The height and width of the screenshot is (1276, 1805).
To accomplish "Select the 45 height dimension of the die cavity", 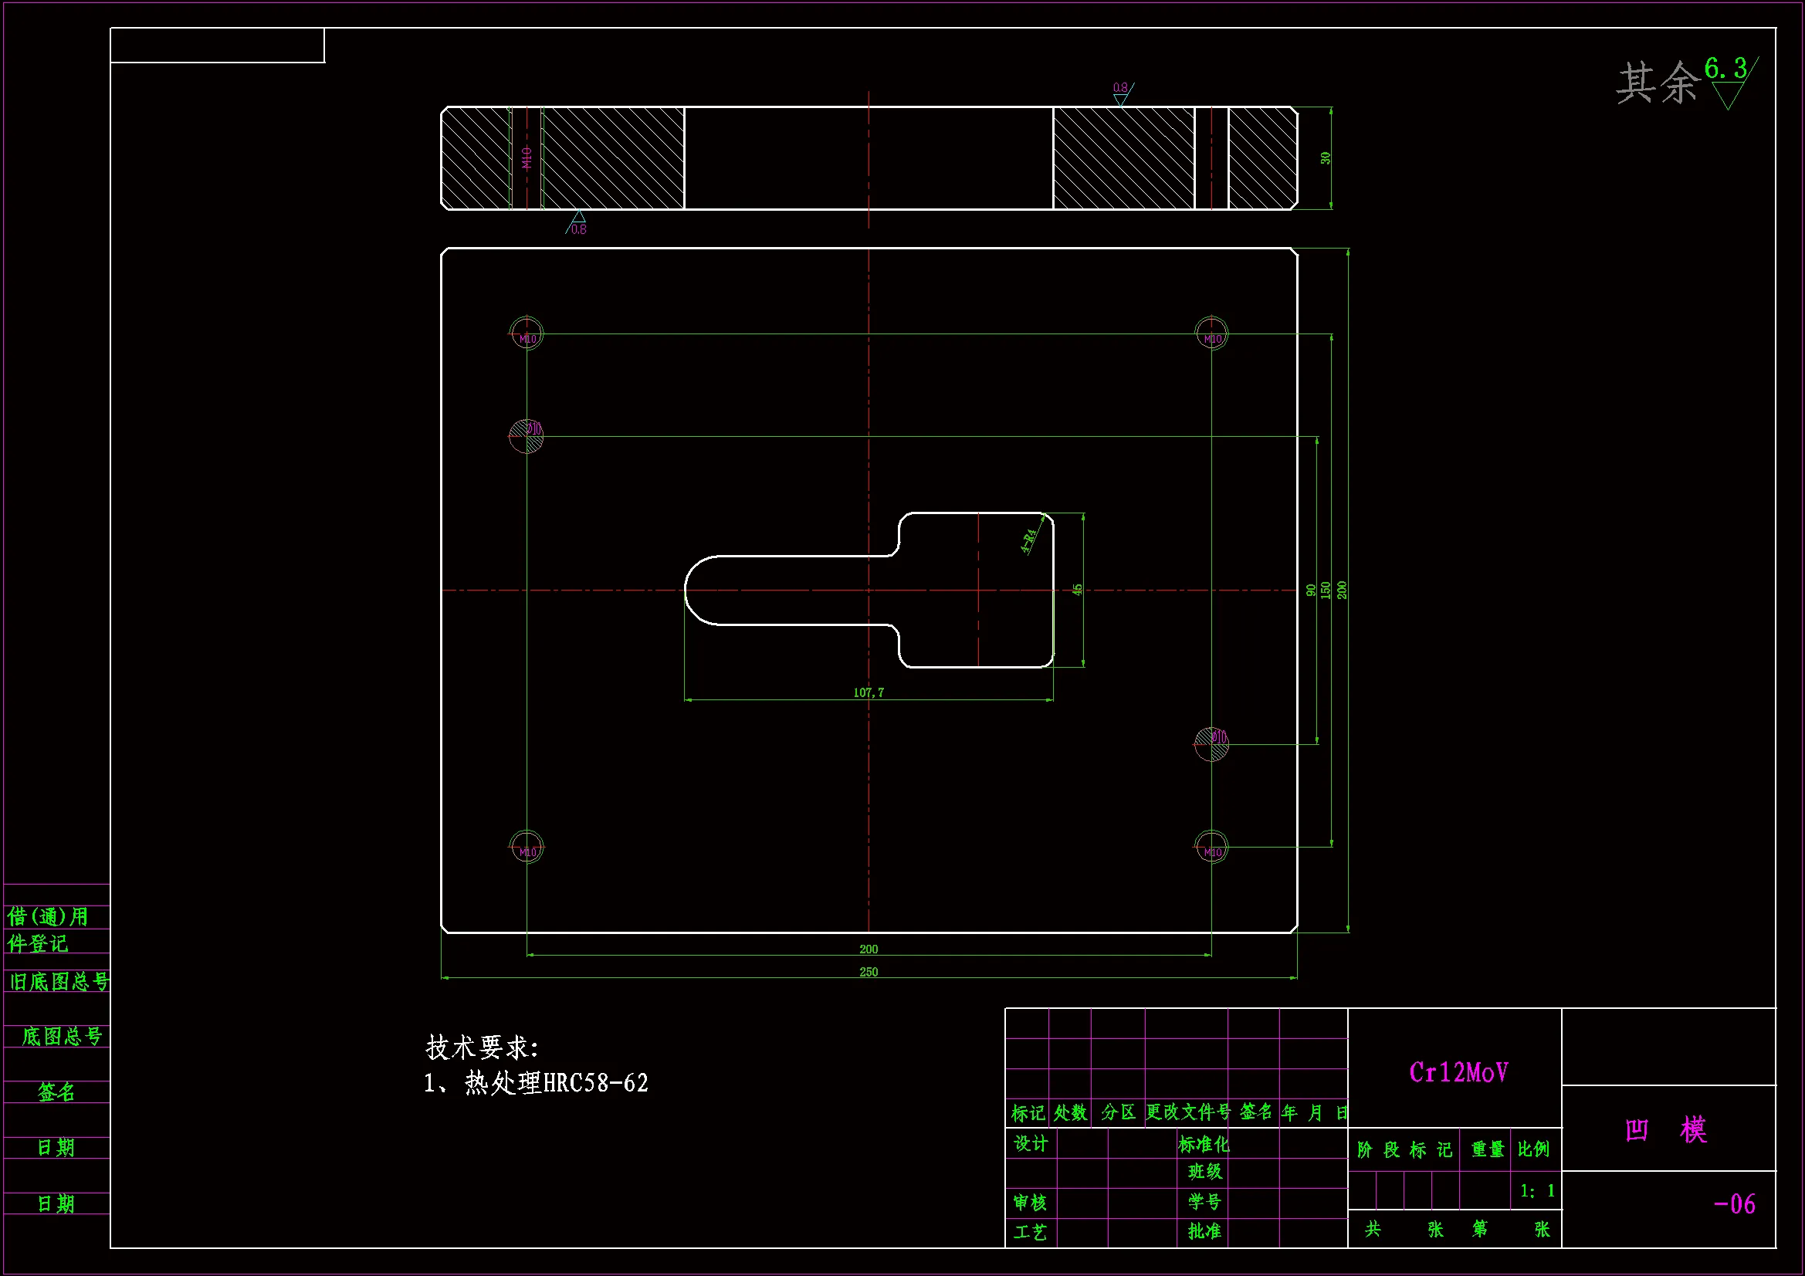I will tap(1078, 589).
